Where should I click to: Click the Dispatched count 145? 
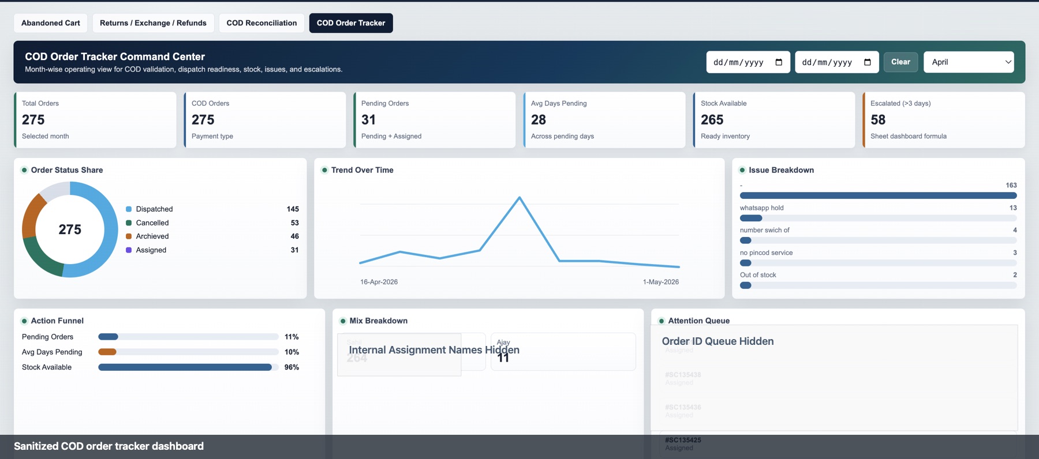(x=293, y=209)
